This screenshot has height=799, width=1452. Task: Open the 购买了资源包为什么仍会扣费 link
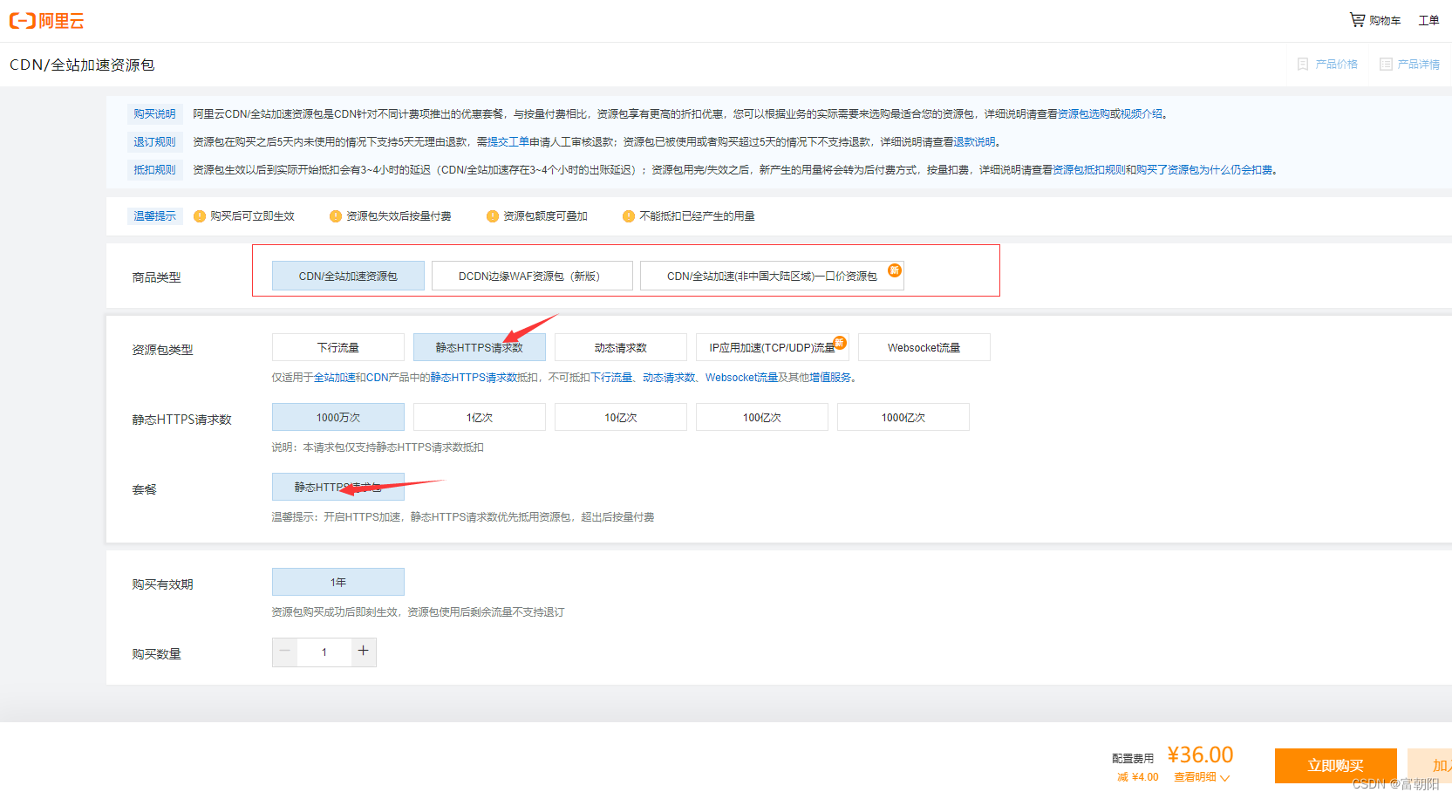(x=1204, y=170)
